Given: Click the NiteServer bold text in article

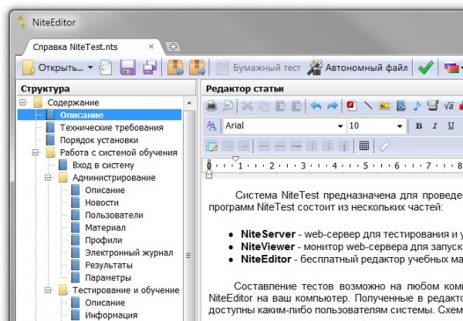Looking at the screenshot, I should [x=268, y=234].
